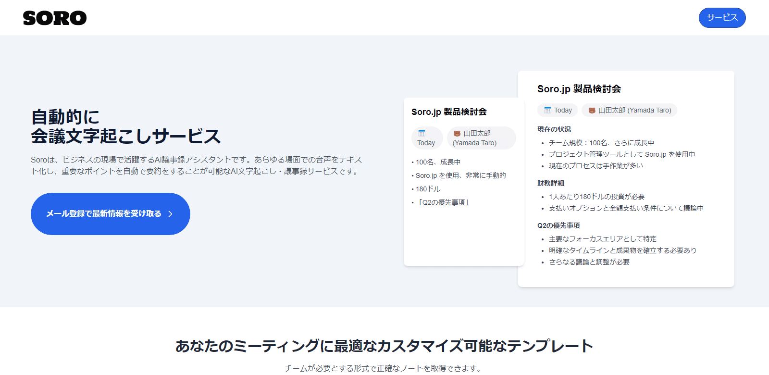Click さらなる議論と調整が必要

[x=589, y=262]
